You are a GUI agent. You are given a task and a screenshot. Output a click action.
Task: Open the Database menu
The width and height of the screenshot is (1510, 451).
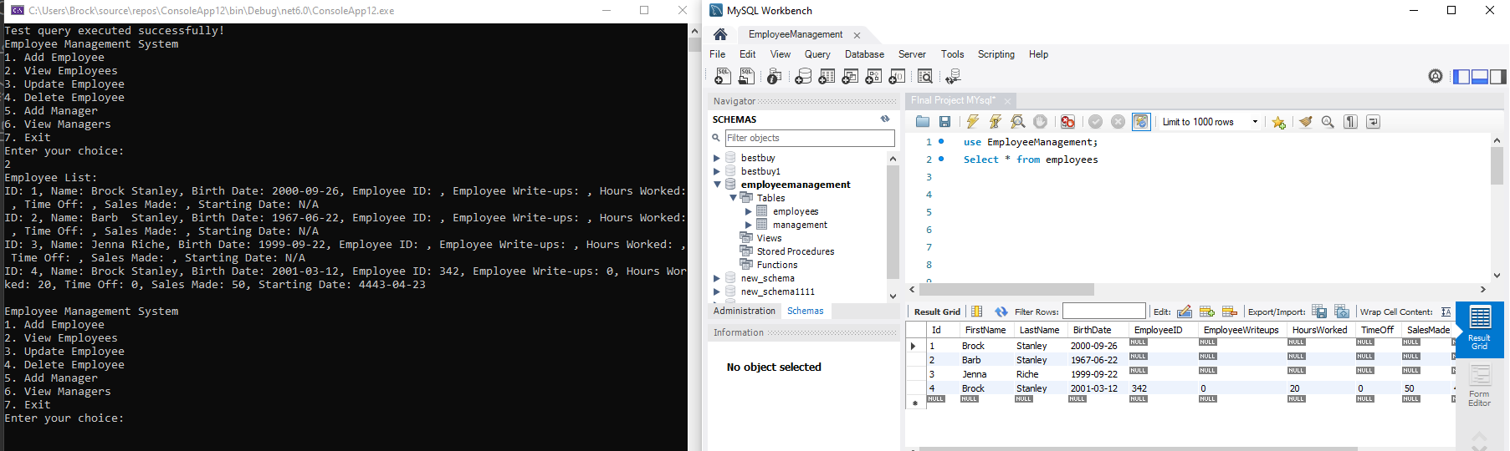point(863,54)
